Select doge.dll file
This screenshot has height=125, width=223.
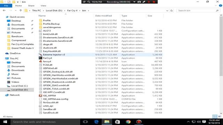(48, 44)
